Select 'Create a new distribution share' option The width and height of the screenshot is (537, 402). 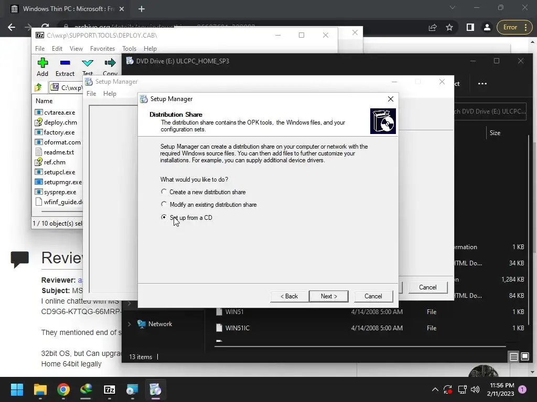pos(203,192)
